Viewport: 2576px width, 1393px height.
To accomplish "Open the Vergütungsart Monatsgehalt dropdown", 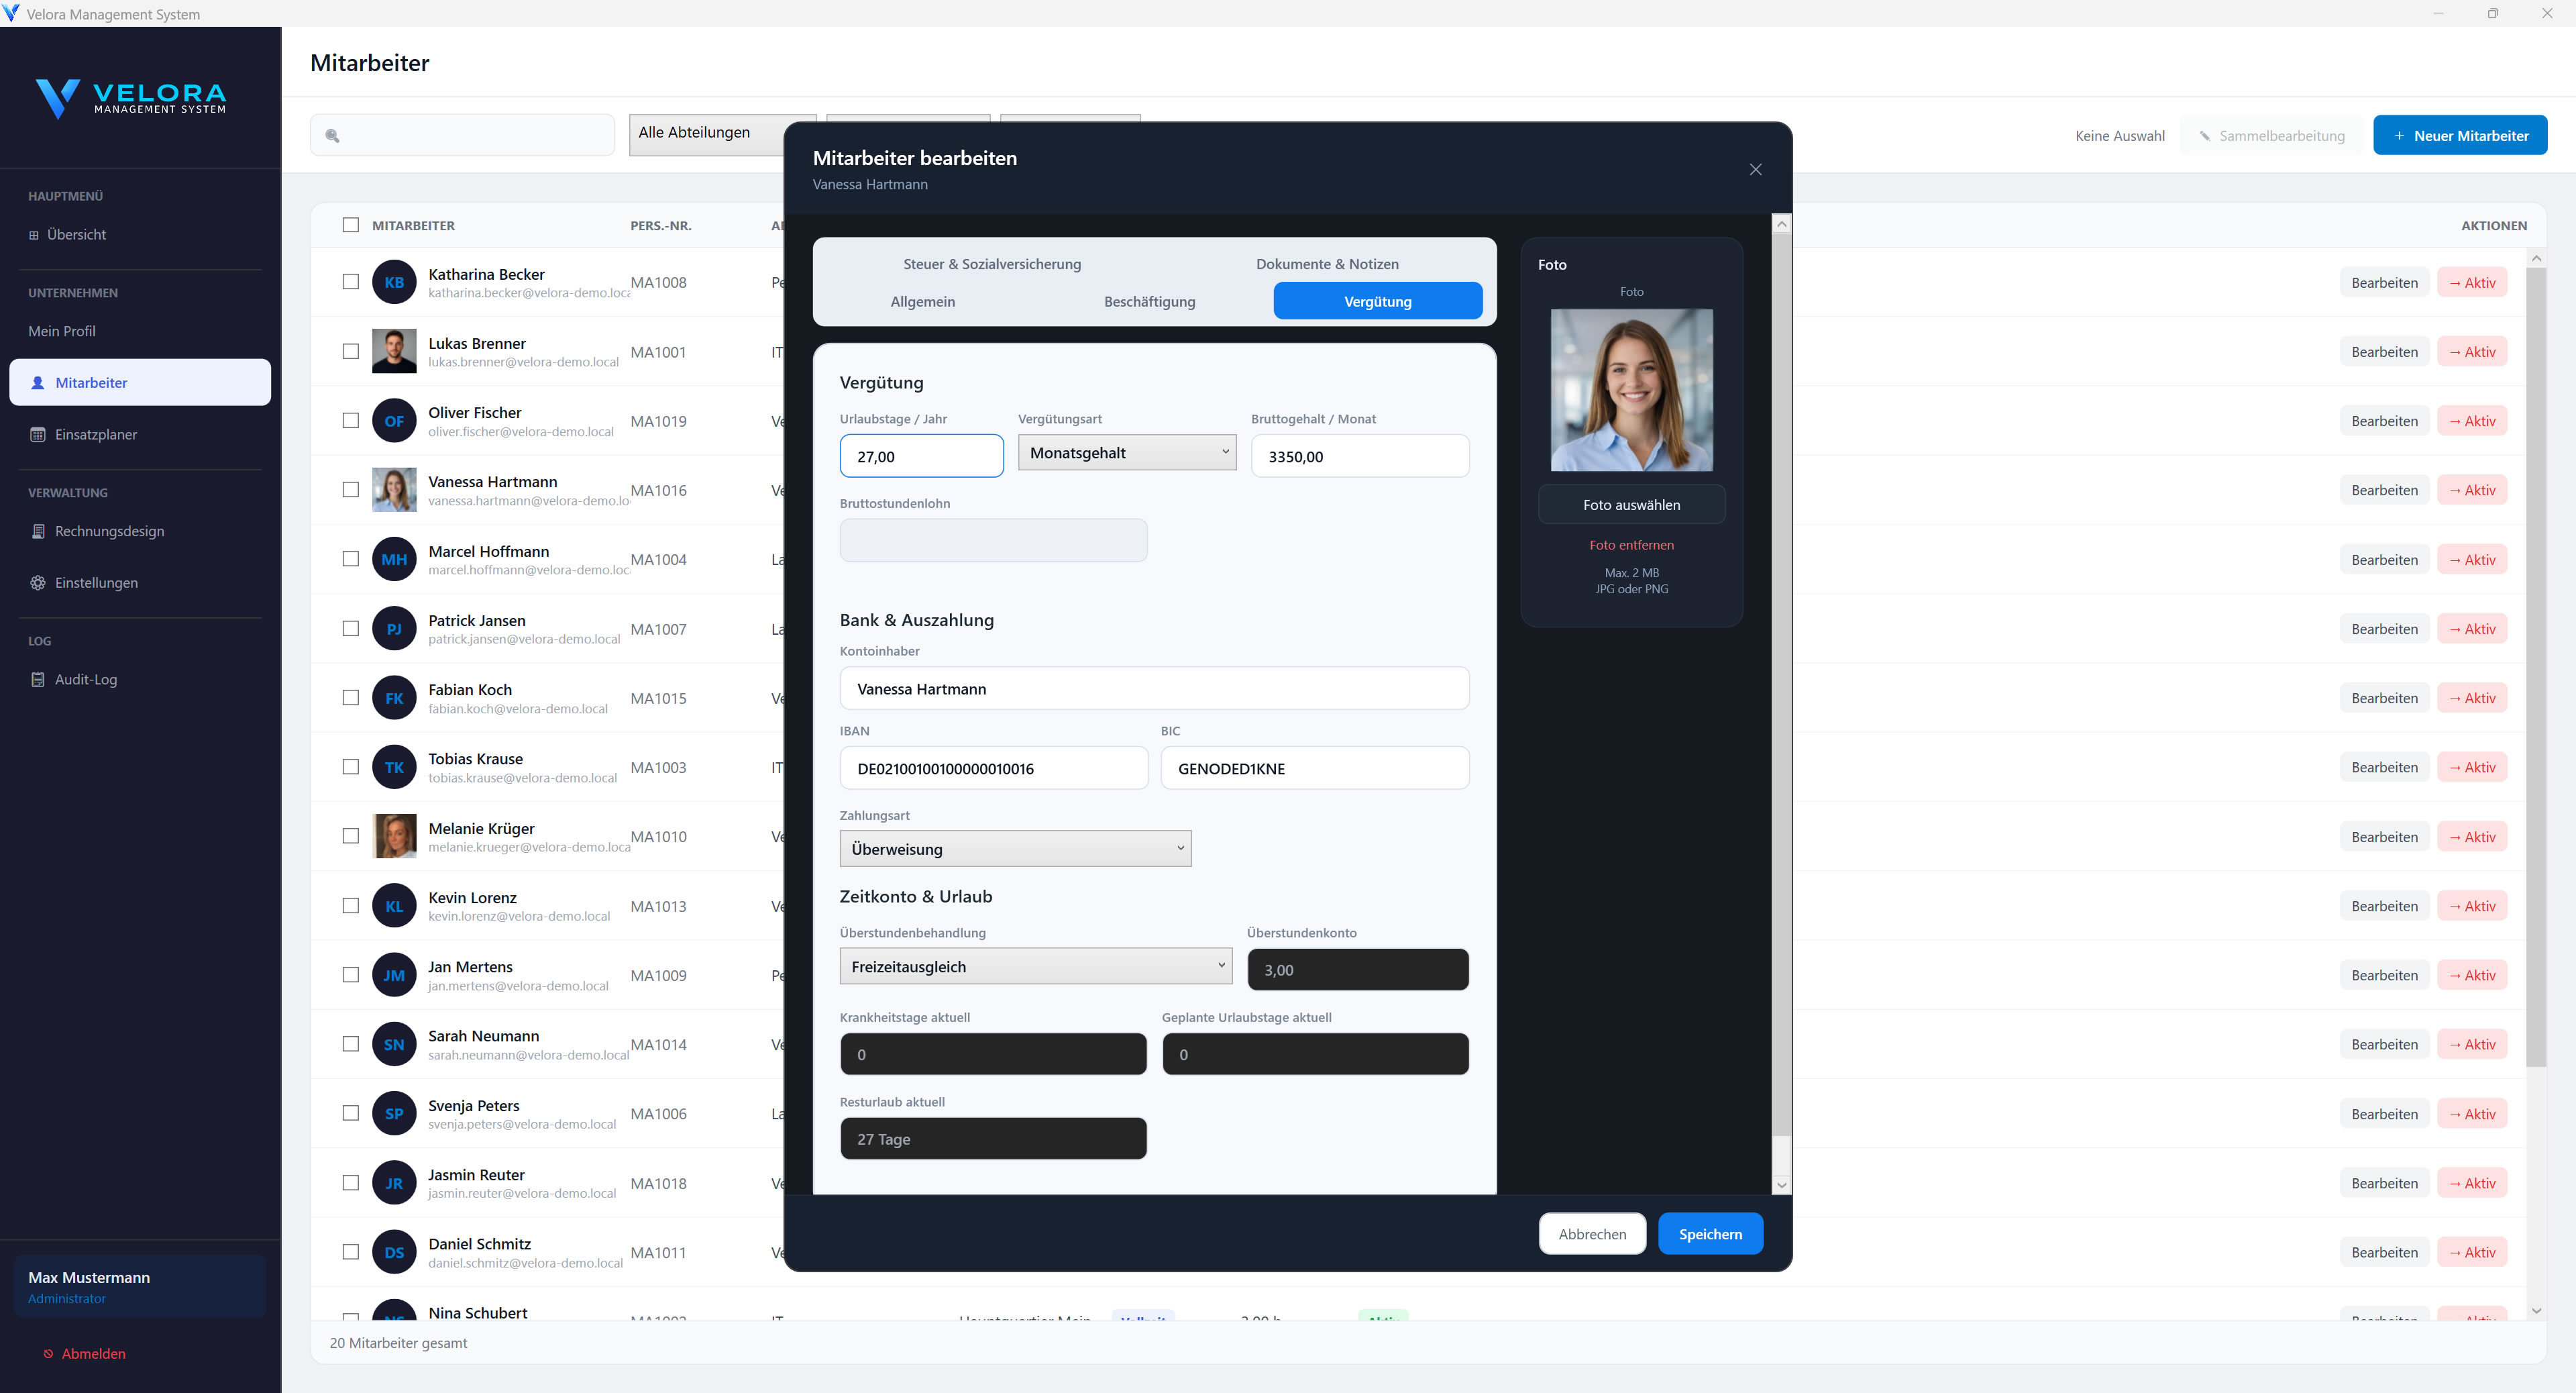I will 1127,452.
